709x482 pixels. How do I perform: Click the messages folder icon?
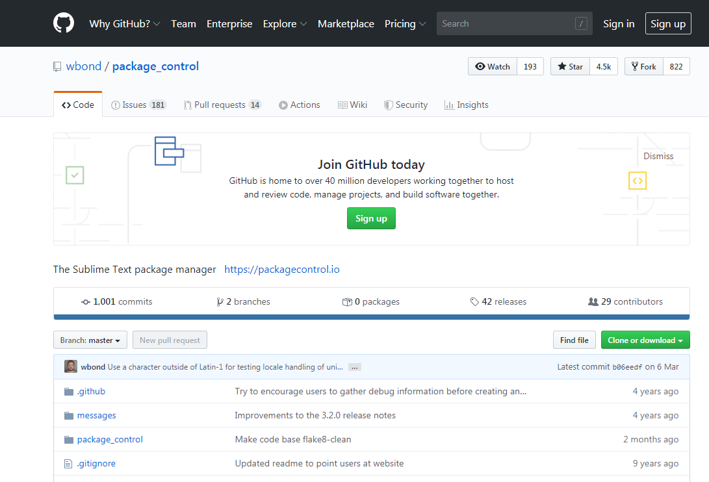click(x=69, y=416)
